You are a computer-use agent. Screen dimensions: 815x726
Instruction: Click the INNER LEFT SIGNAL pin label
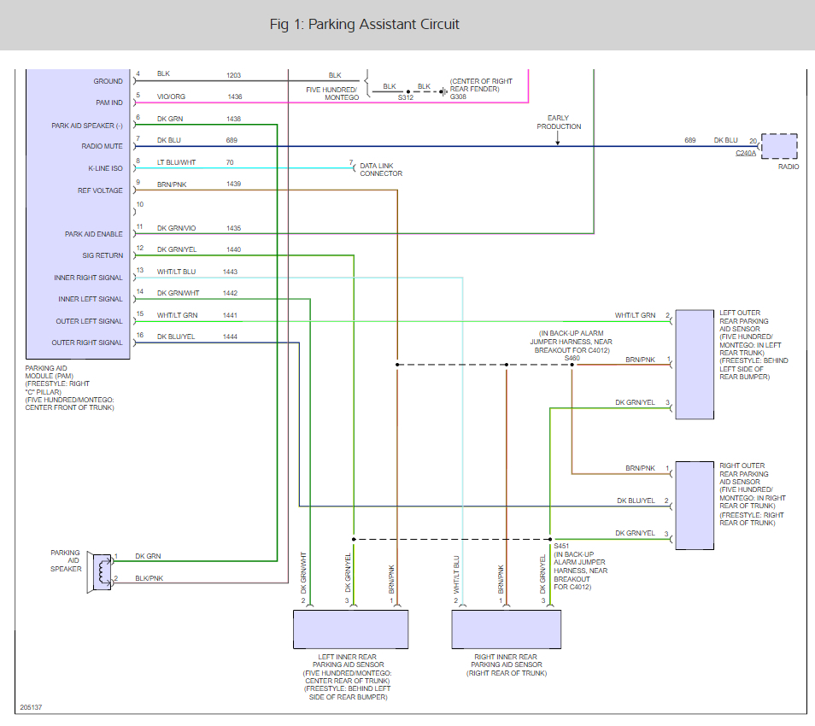[91, 299]
